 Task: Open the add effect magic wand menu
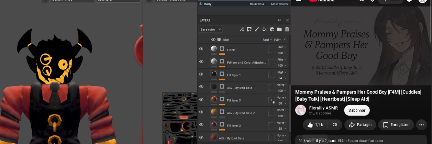[242, 29]
